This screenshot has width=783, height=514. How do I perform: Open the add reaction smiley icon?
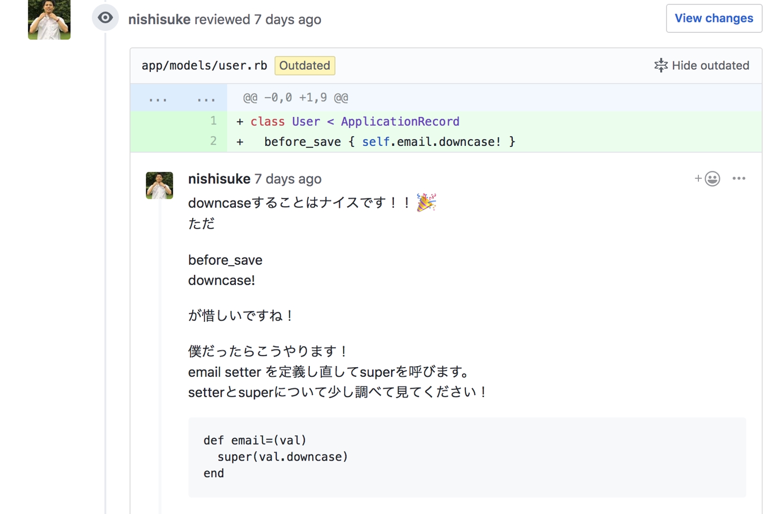[x=708, y=179]
